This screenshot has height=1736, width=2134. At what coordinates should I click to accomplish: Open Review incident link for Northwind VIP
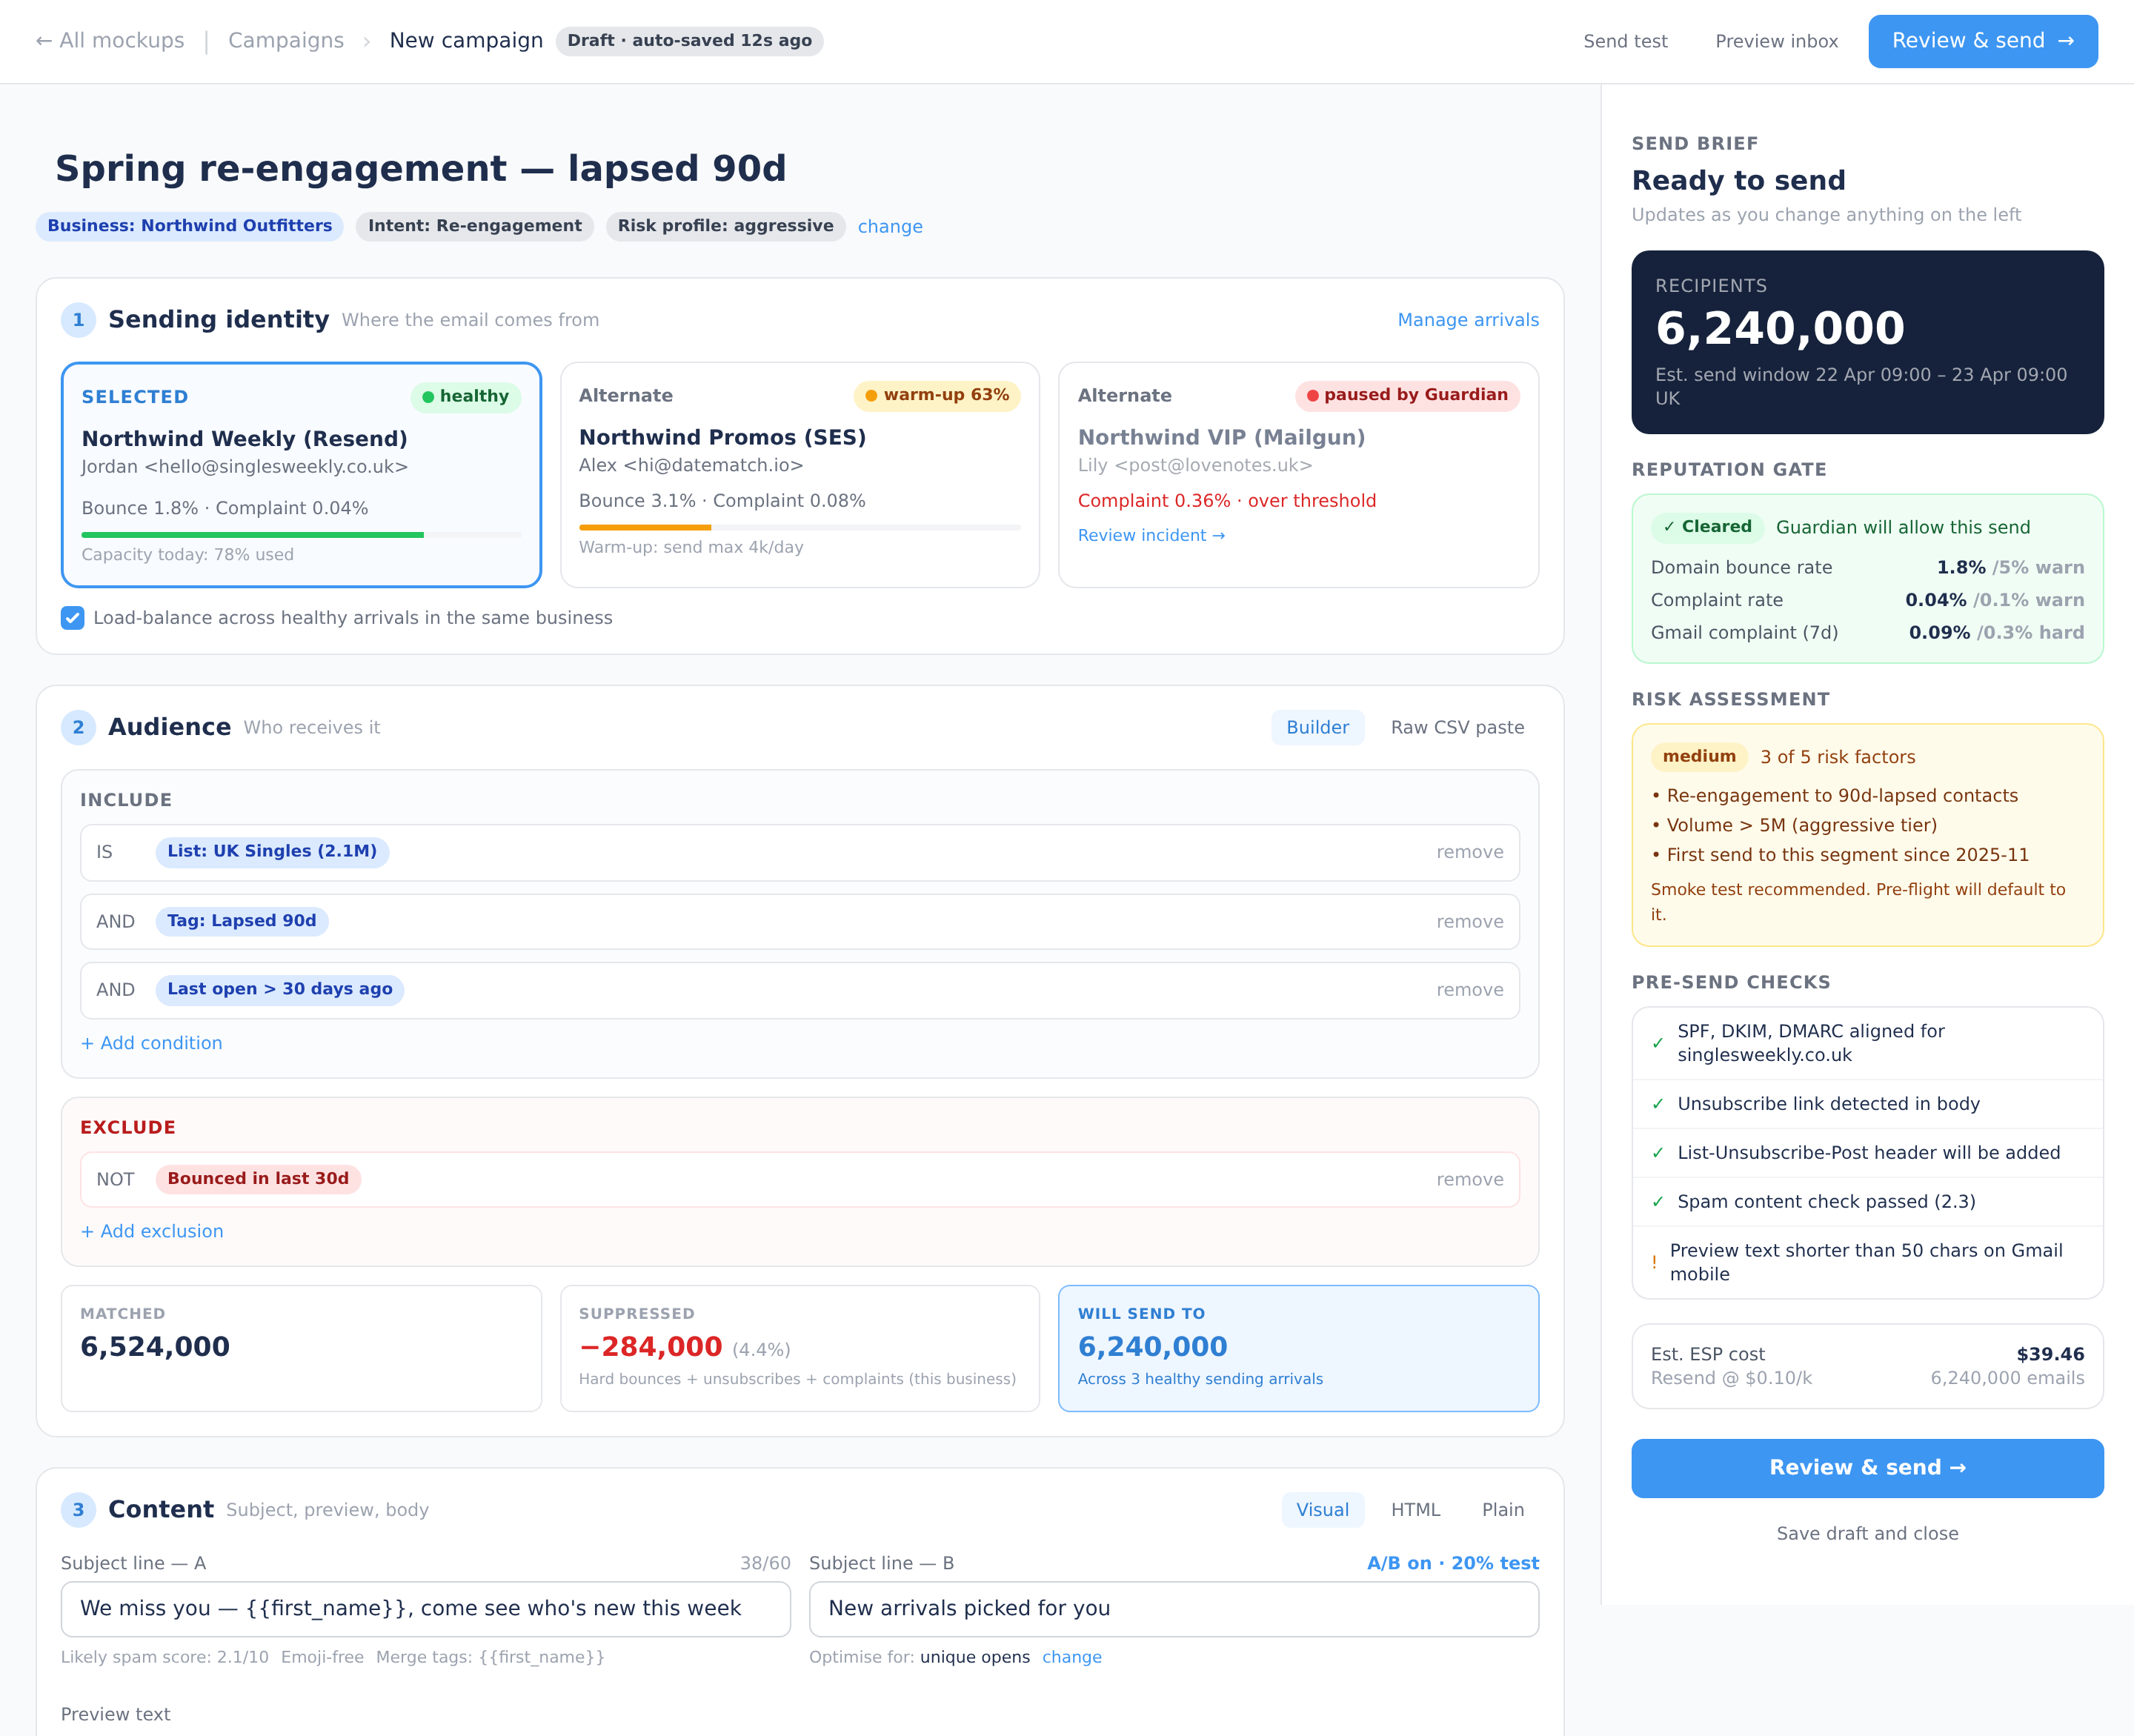point(1151,535)
